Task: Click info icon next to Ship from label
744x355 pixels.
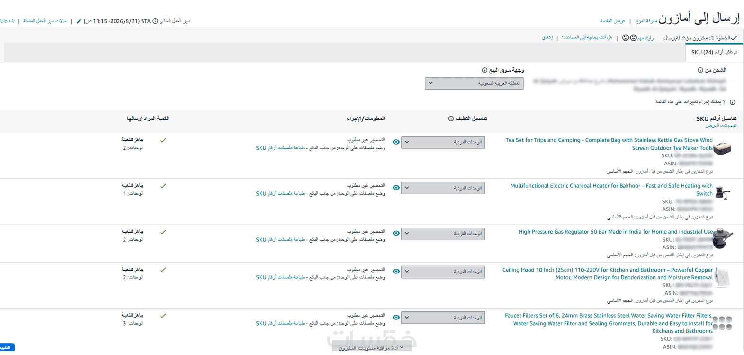Action: pos(700,70)
